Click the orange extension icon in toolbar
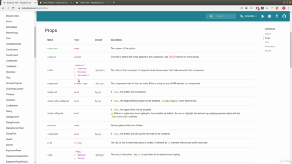Viewport: 292px width, 164px height. tap(277, 8)
